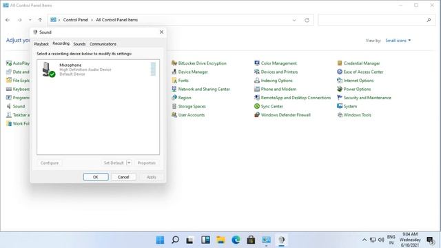Open Color Management icon
This screenshot has height=248, width=441.
click(x=257, y=63)
